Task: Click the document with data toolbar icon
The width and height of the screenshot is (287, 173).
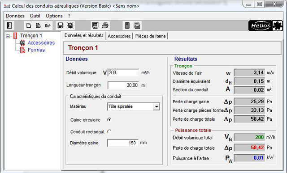Action: coord(38,25)
